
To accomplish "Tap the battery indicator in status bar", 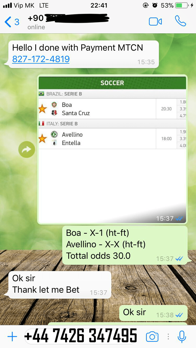I will point(182,5).
